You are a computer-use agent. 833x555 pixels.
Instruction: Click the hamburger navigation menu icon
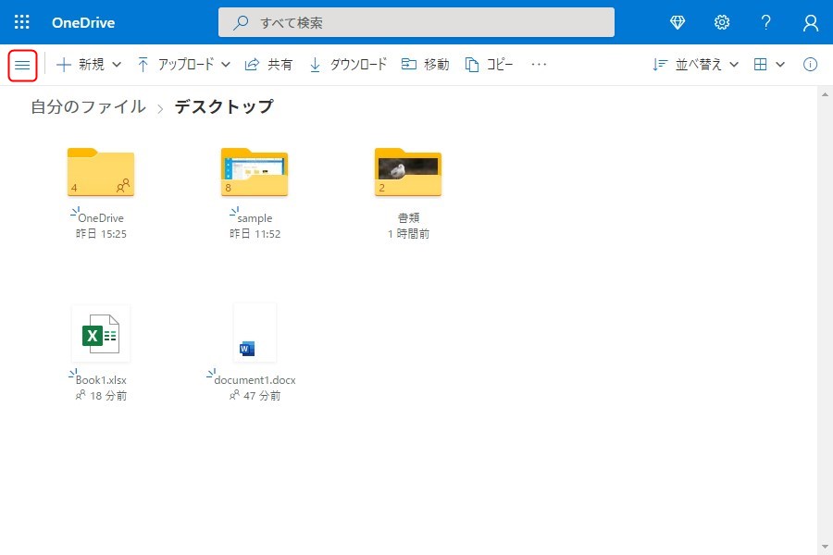tap(22, 65)
